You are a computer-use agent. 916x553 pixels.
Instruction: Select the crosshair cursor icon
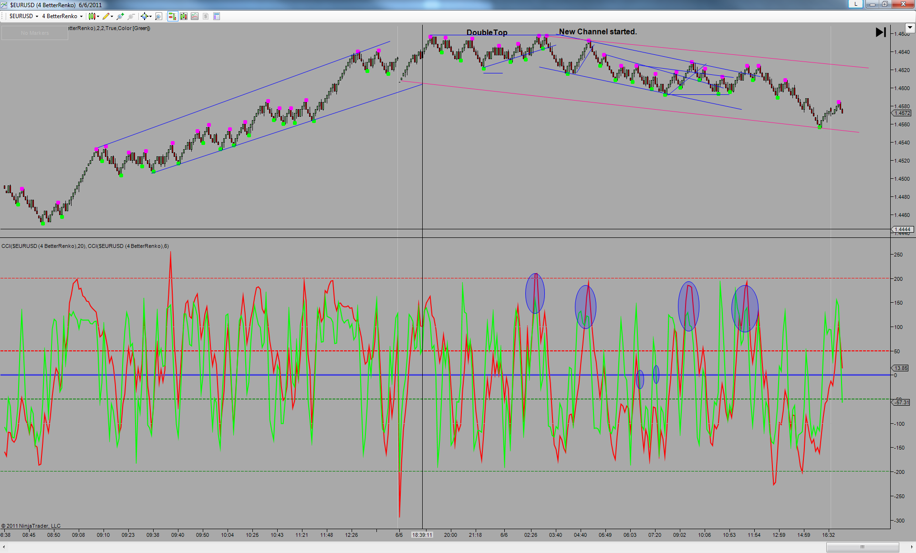click(x=144, y=16)
